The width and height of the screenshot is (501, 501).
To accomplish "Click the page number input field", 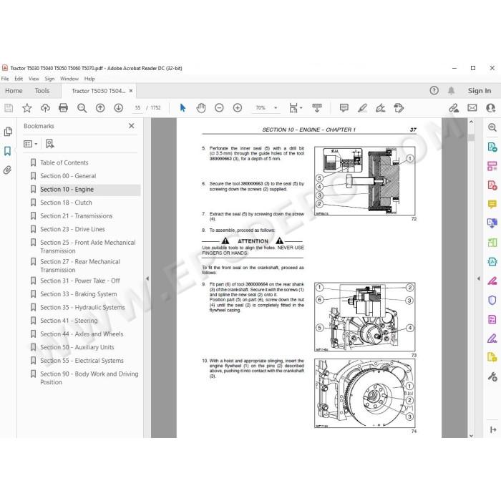I will tap(137, 108).
